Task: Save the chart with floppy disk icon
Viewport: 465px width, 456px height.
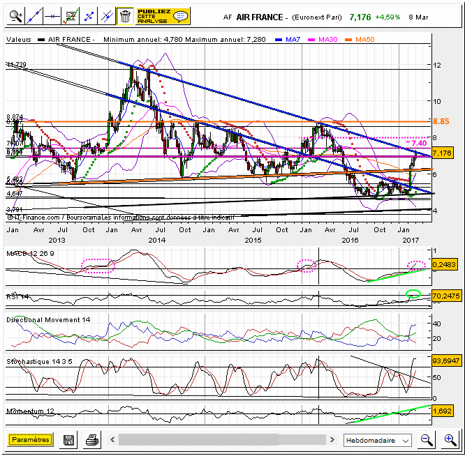Action: tap(69, 440)
